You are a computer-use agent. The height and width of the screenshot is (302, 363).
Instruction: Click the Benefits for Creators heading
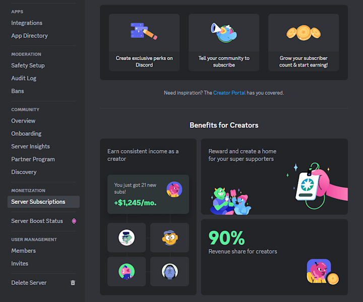tap(224, 125)
